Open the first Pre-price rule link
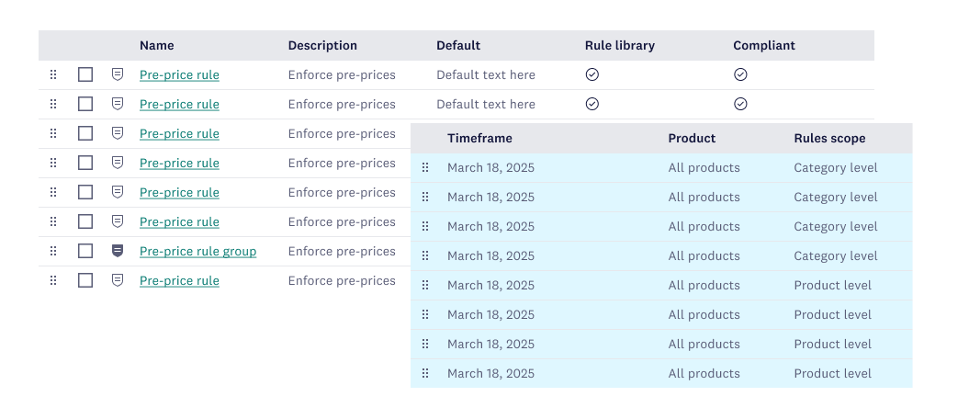 tap(179, 75)
